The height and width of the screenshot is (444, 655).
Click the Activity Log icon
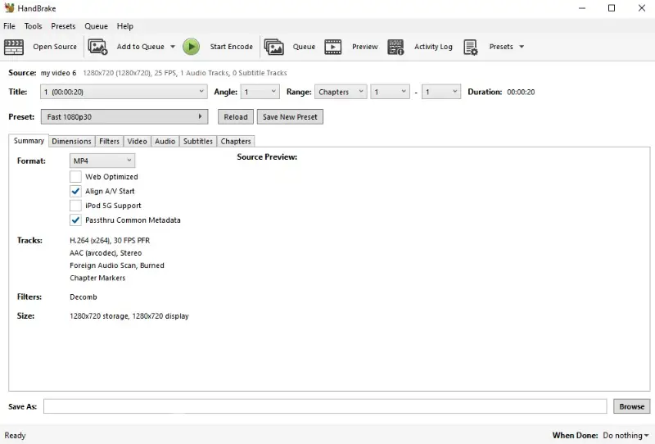pos(395,47)
